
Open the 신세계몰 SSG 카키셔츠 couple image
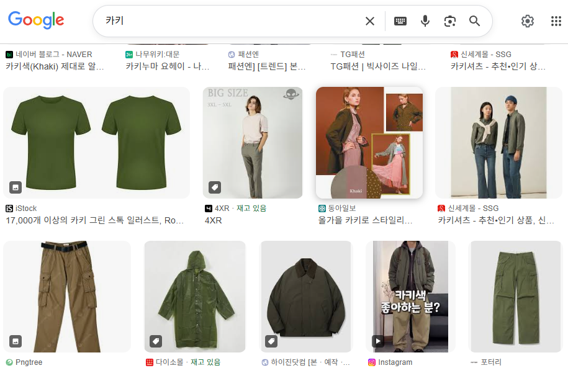(498, 142)
